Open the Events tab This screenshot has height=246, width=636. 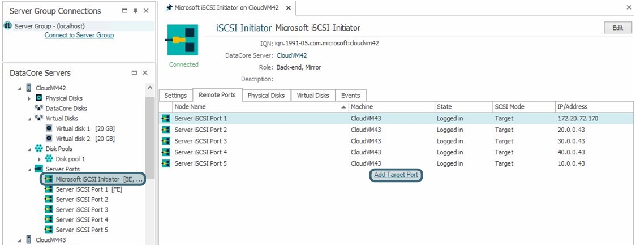[x=350, y=95]
